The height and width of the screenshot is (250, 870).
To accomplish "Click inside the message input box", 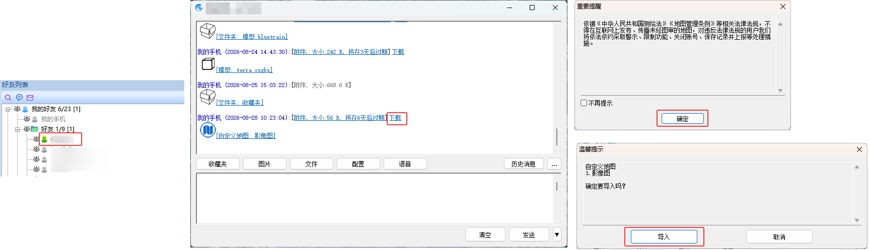I will pos(375,198).
